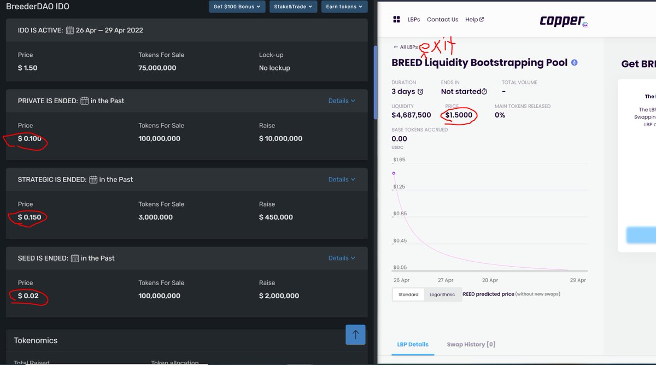Viewport: 656px width, 365px height.
Task: Click the $ 0.100 private price
Action: click(30, 139)
